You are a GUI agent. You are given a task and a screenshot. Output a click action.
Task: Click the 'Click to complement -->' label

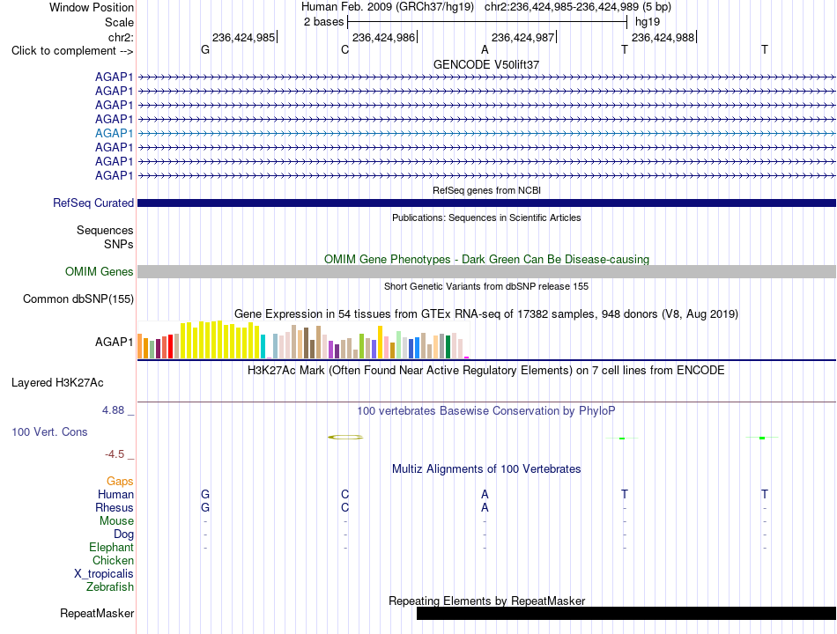[72, 51]
